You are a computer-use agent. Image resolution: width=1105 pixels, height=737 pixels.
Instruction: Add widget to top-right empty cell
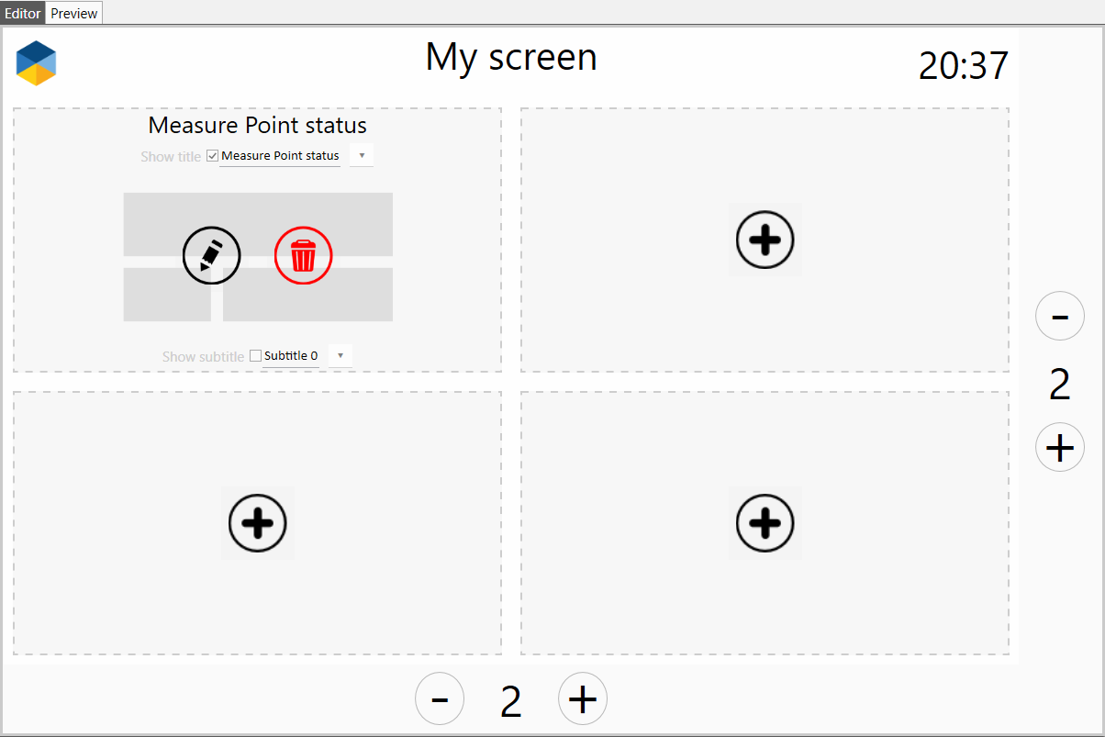click(x=765, y=240)
